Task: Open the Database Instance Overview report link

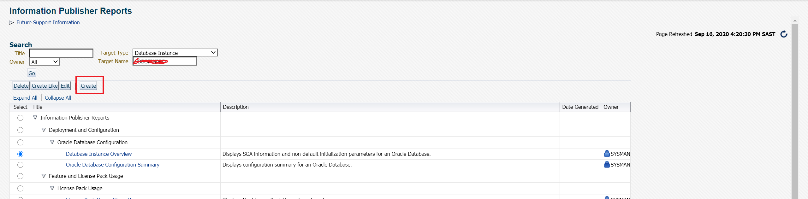Action: point(99,154)
